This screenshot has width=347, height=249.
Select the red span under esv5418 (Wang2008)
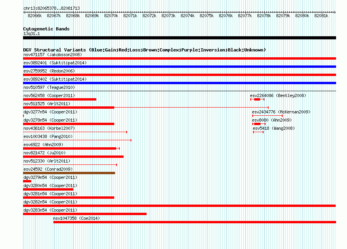pos(258,132)
